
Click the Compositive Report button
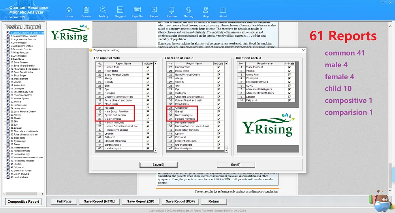(23, 202)
